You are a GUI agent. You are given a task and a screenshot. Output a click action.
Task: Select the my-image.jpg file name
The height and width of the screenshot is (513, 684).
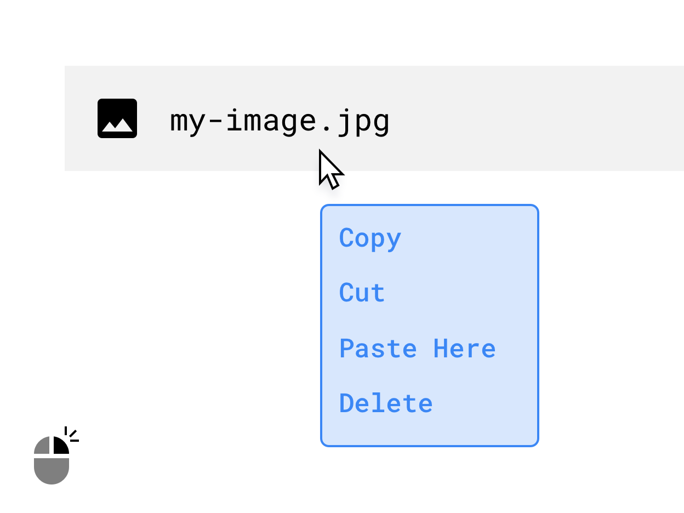click(x=280, y=119)
